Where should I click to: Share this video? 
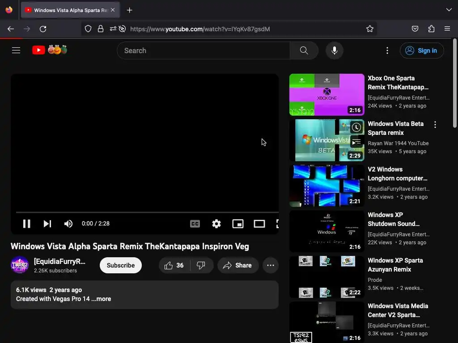pos(238,265)
